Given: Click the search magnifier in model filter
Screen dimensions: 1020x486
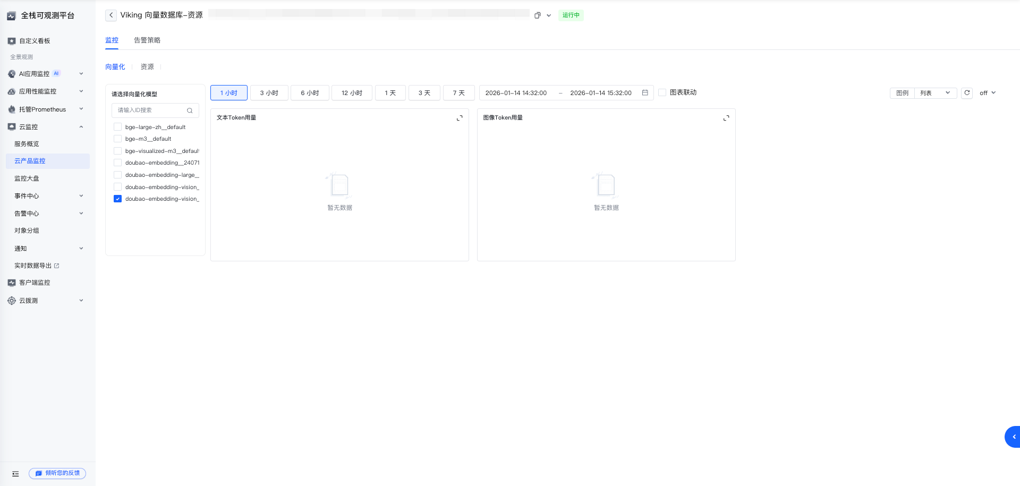Looking at the screenshot, I should (190, 110).
